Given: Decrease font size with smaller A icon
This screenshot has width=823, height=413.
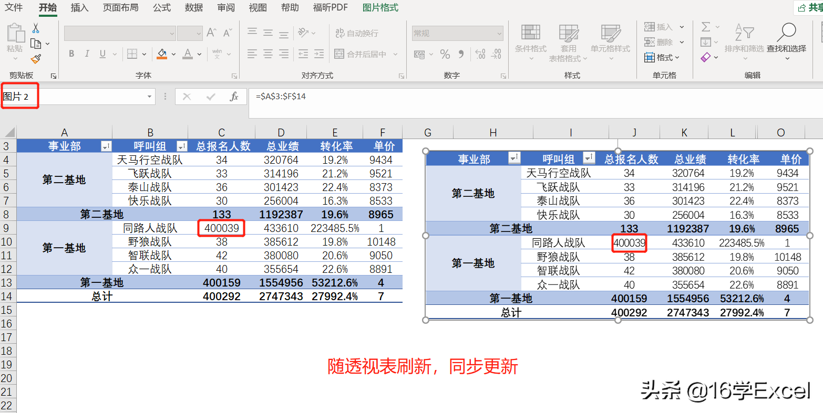Looking at the screenshot, I should 228,33.
